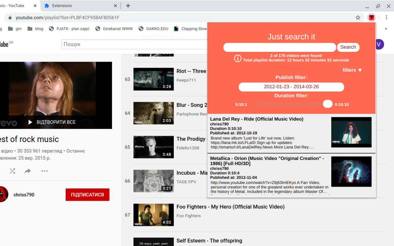Click the Search button in popup
The image size is (394, 246).
[348, 47]
